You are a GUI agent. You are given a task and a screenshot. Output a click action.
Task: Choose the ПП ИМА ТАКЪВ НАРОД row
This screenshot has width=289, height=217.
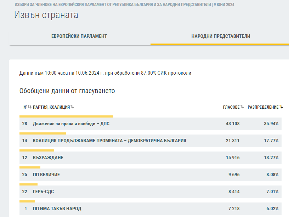click(x=57, y=209)
